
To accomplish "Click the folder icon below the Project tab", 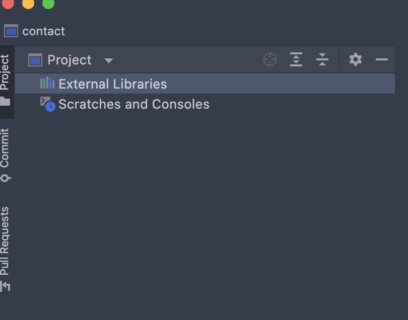I will (x=5, y=101).
